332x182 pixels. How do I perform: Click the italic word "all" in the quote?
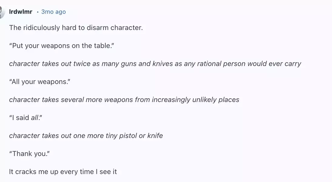coord(35,118)
